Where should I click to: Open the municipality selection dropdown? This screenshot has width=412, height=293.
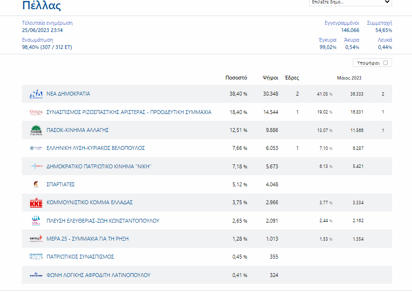(x=350, y=2)
